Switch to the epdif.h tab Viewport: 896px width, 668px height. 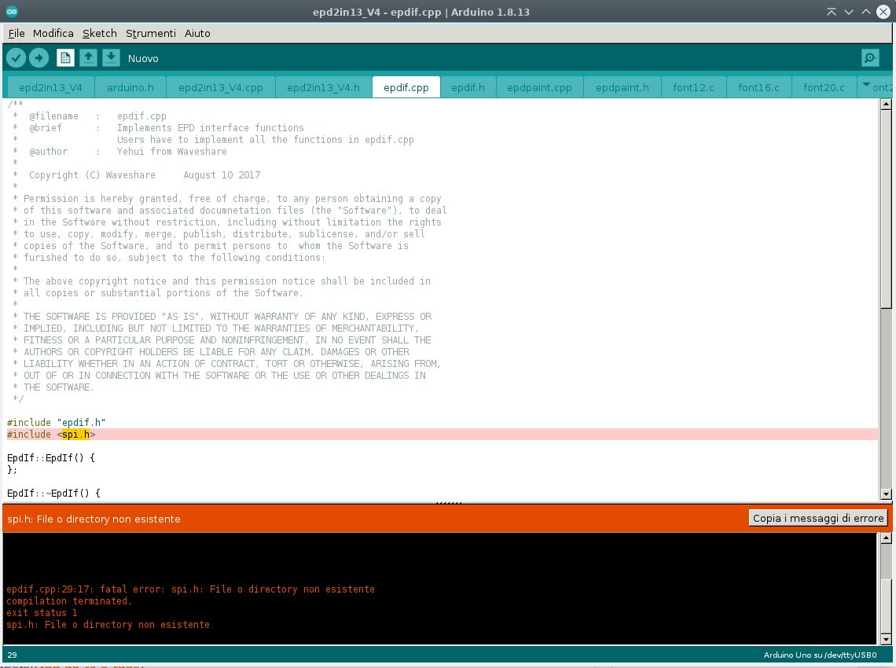click(x=468, y=87)
